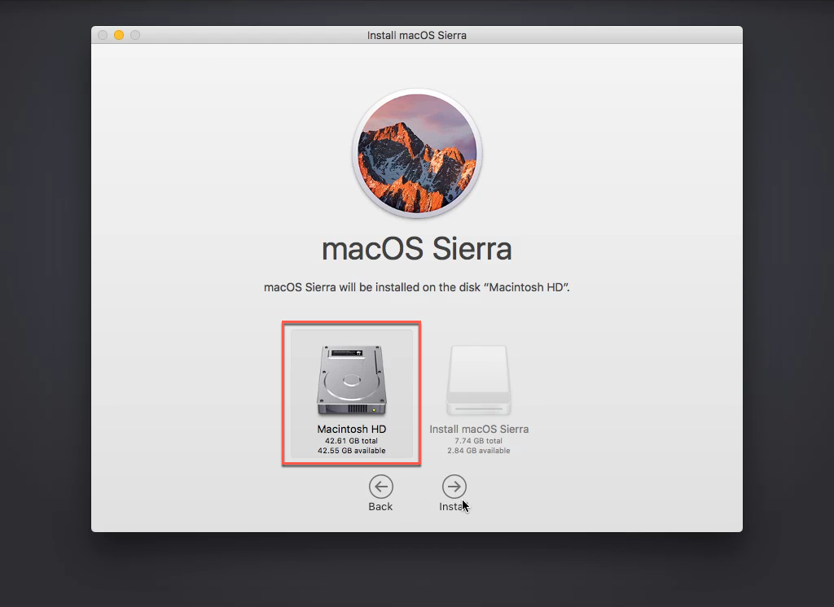834x607 pixels.
Task: Click the "42.55 GB available" text
Action: [x=352, y=450]
